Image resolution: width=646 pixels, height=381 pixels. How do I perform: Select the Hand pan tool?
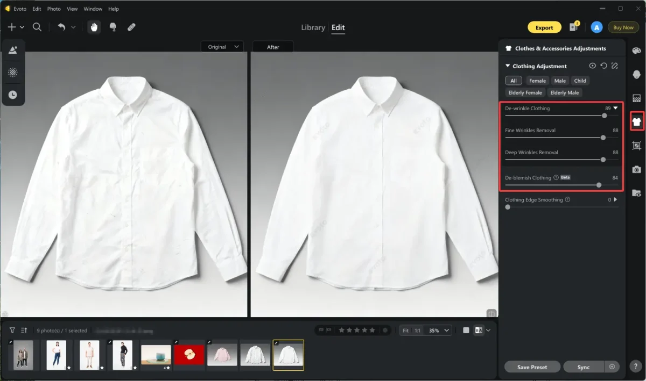point(94,27)
